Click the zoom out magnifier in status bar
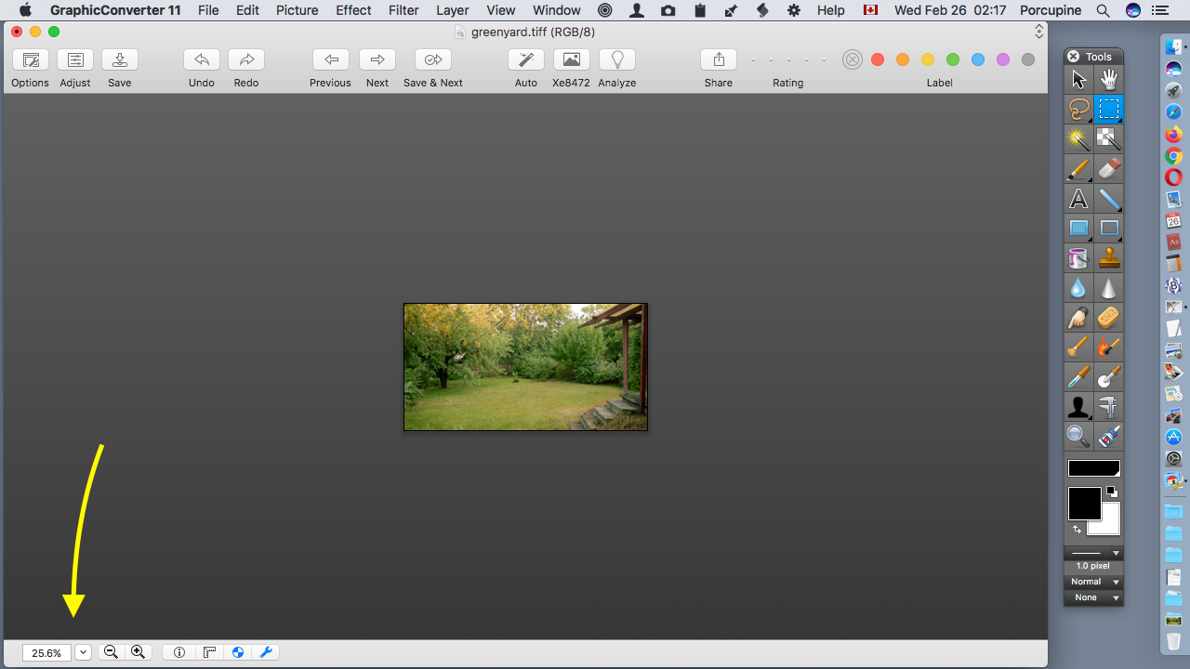The image size is (1190, 669). [111, 652]
